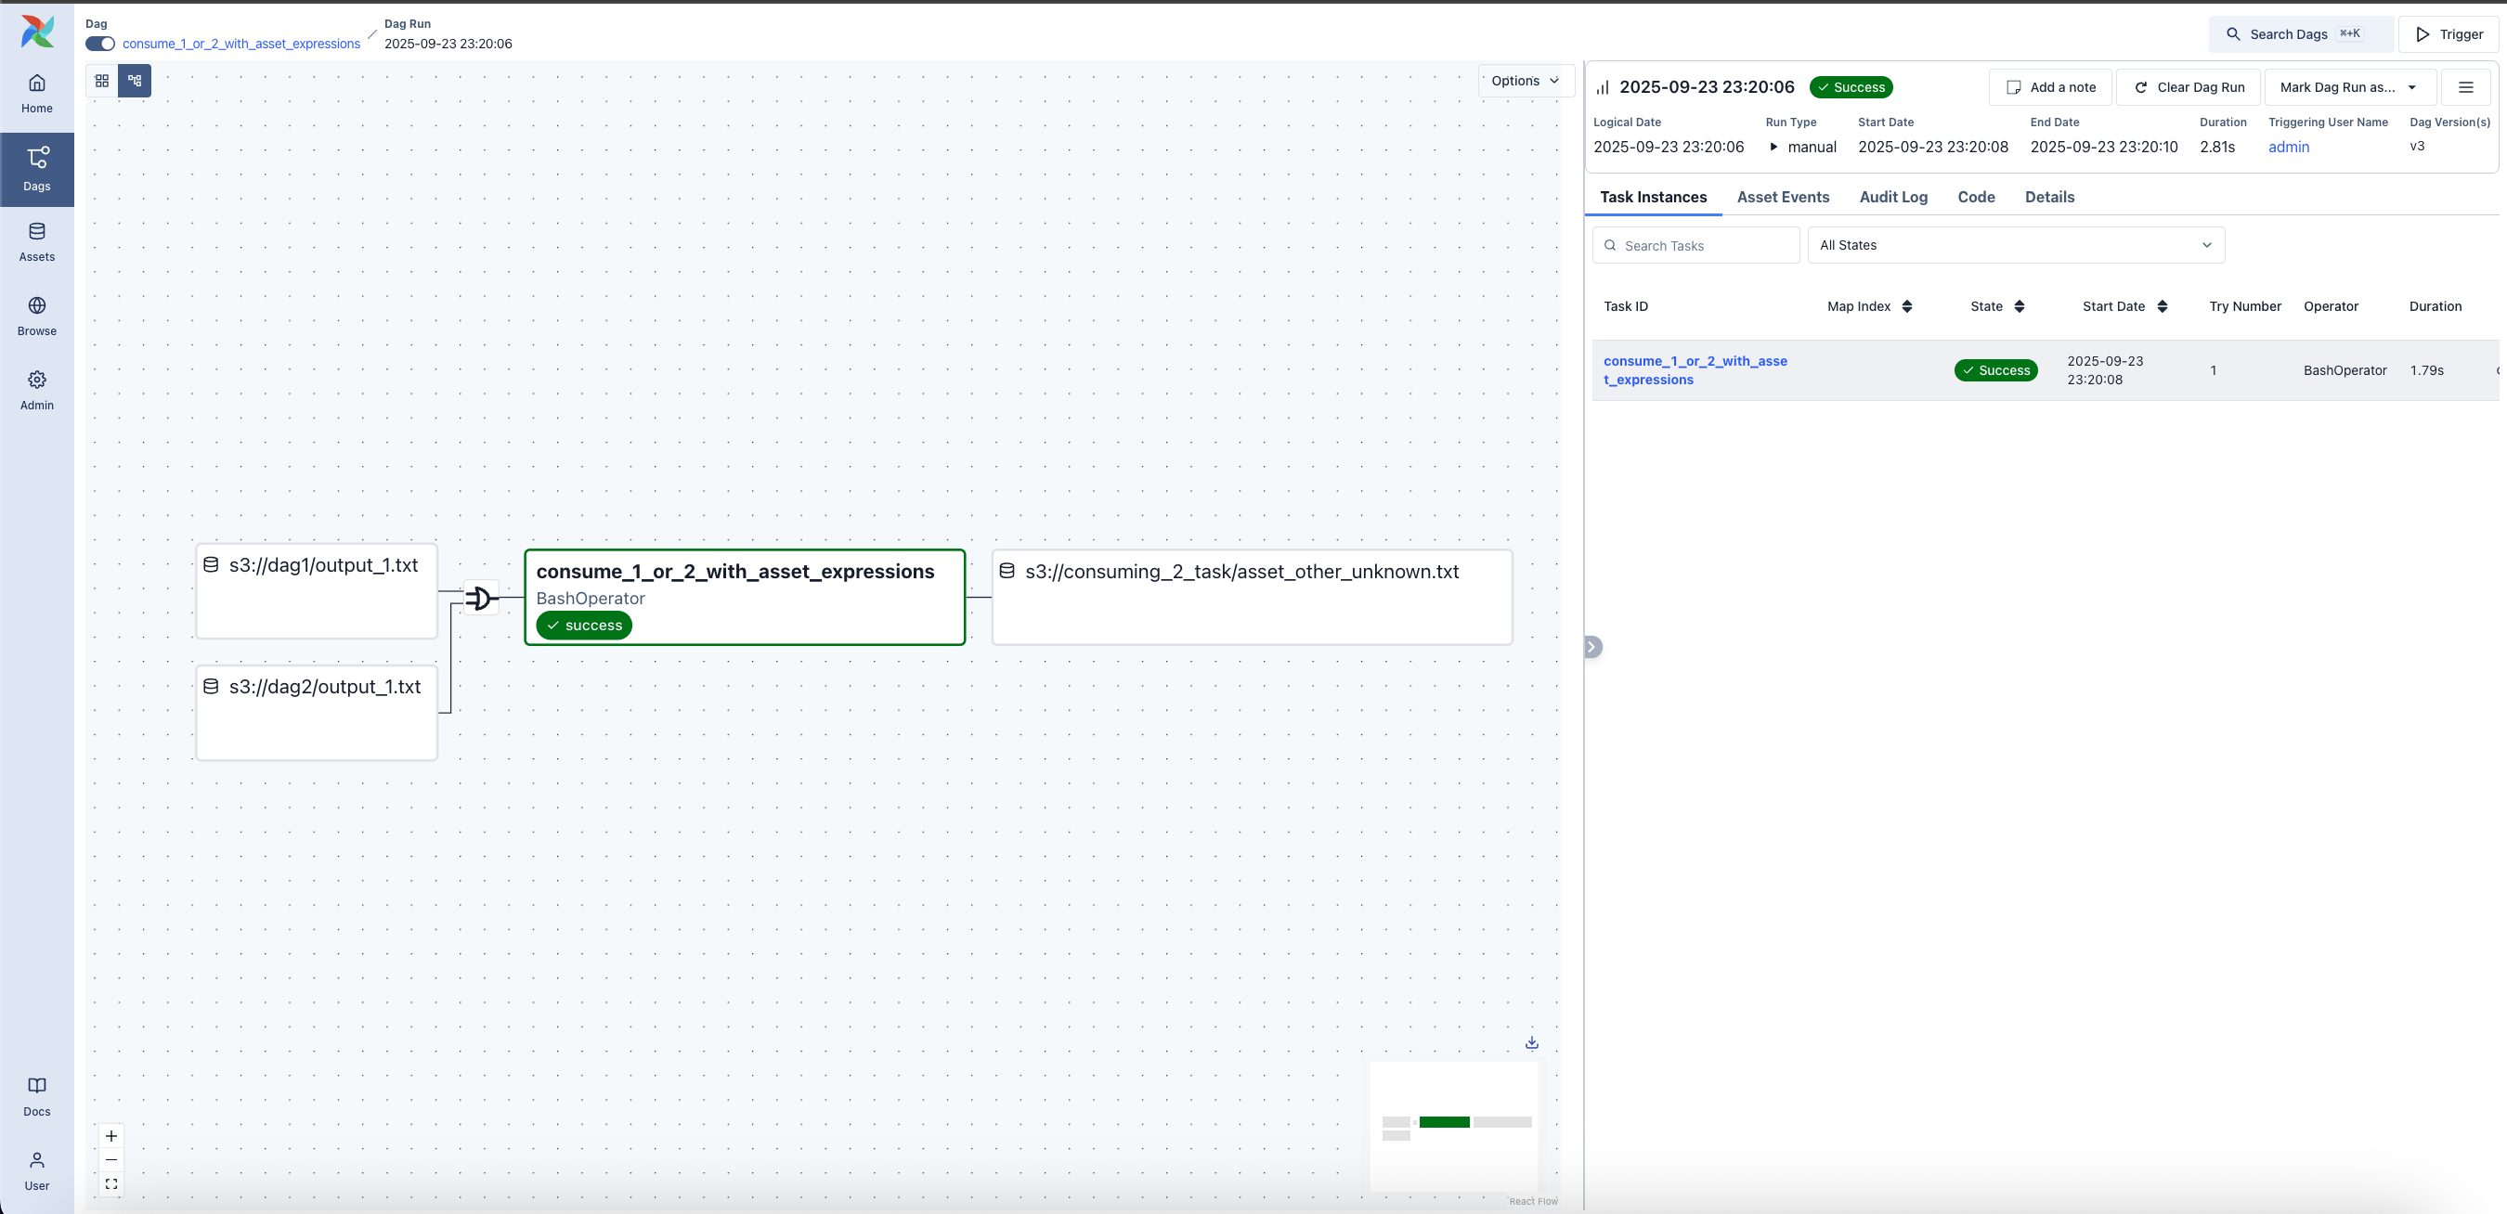Open Docs from the sidebar
Image resolution: width=2507 pixels, height=1214 pixels.
pyautogui.click(x=37, y=1094)
